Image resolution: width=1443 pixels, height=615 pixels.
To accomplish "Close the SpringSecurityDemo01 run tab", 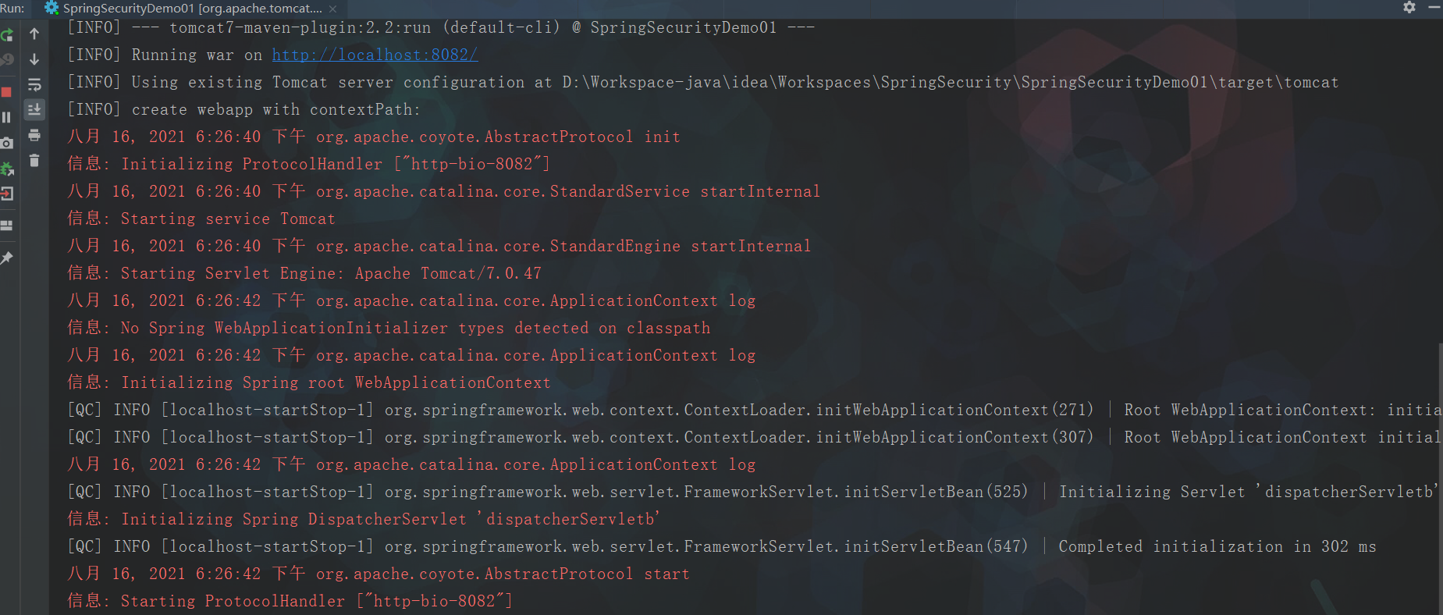I will 333,9.
